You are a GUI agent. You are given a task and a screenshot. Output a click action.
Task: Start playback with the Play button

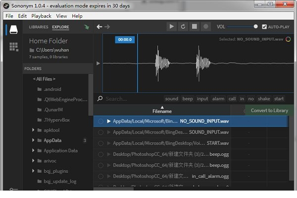pyautogui.click(x=172, y=27)
